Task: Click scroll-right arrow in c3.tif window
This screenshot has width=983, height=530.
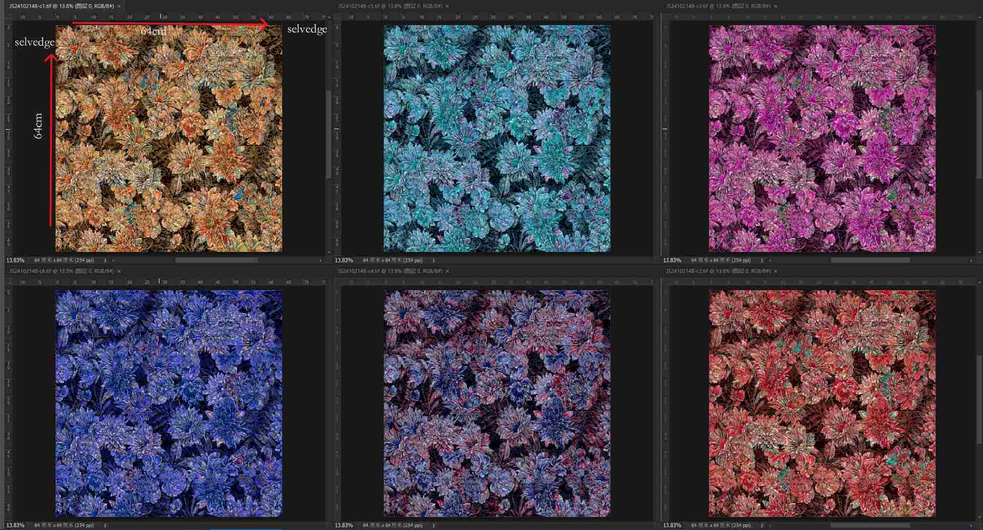Action: tap(971, 260)
